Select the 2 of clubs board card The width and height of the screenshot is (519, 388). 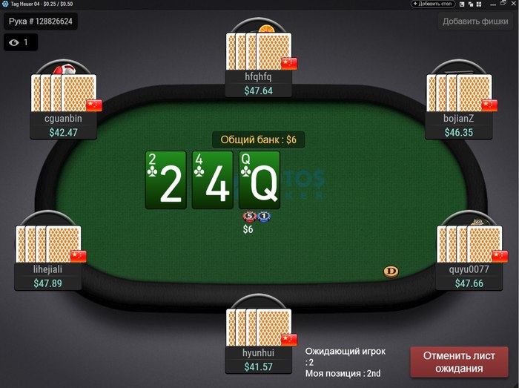166,180
